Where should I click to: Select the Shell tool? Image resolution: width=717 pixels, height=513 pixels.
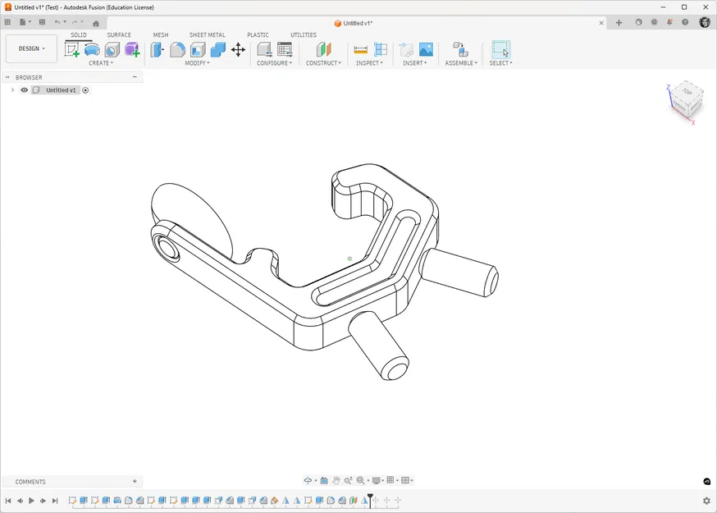198,49
